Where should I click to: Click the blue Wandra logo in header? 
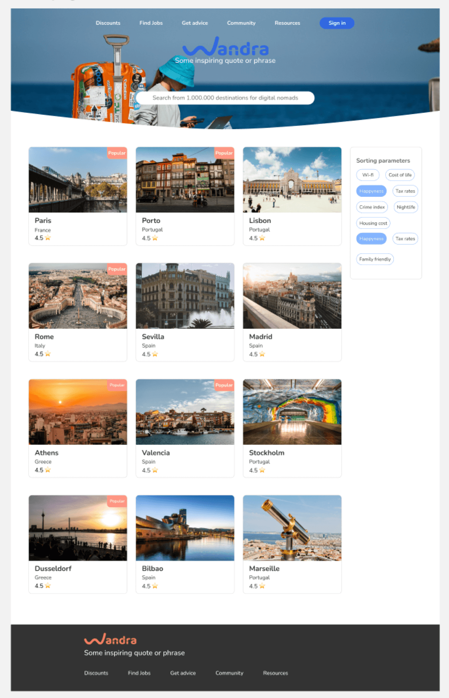coord(225,47)
